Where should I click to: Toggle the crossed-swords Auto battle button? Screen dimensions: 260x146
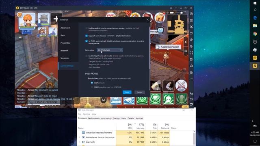(181, 86)
